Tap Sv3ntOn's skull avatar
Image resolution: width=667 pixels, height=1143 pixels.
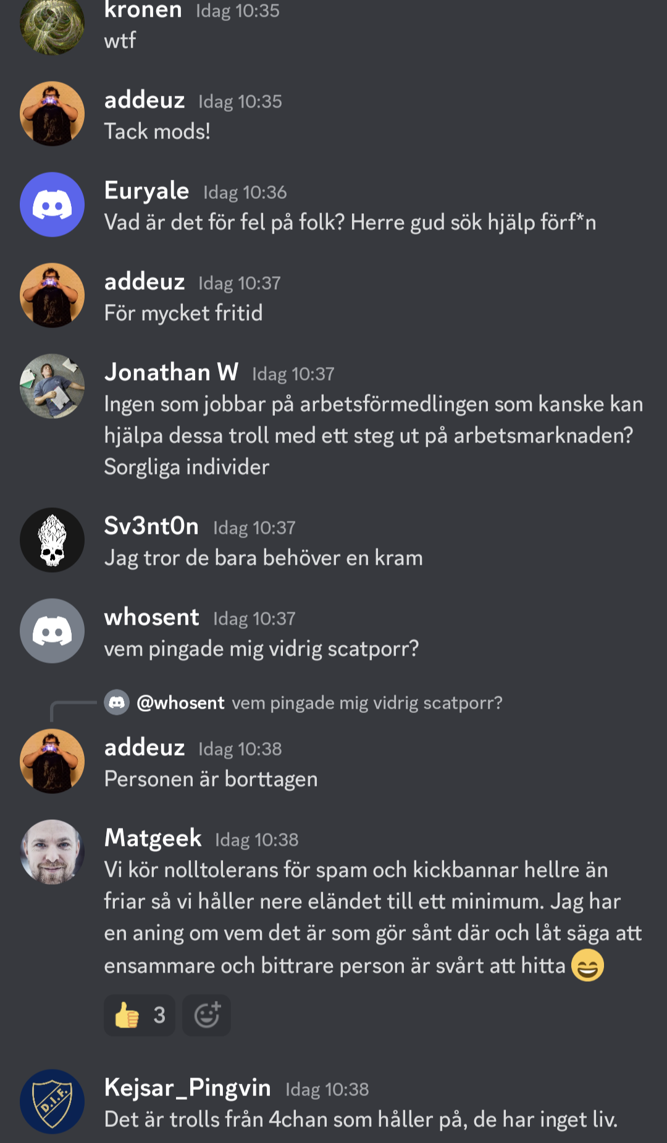click(x=52, y=540)
